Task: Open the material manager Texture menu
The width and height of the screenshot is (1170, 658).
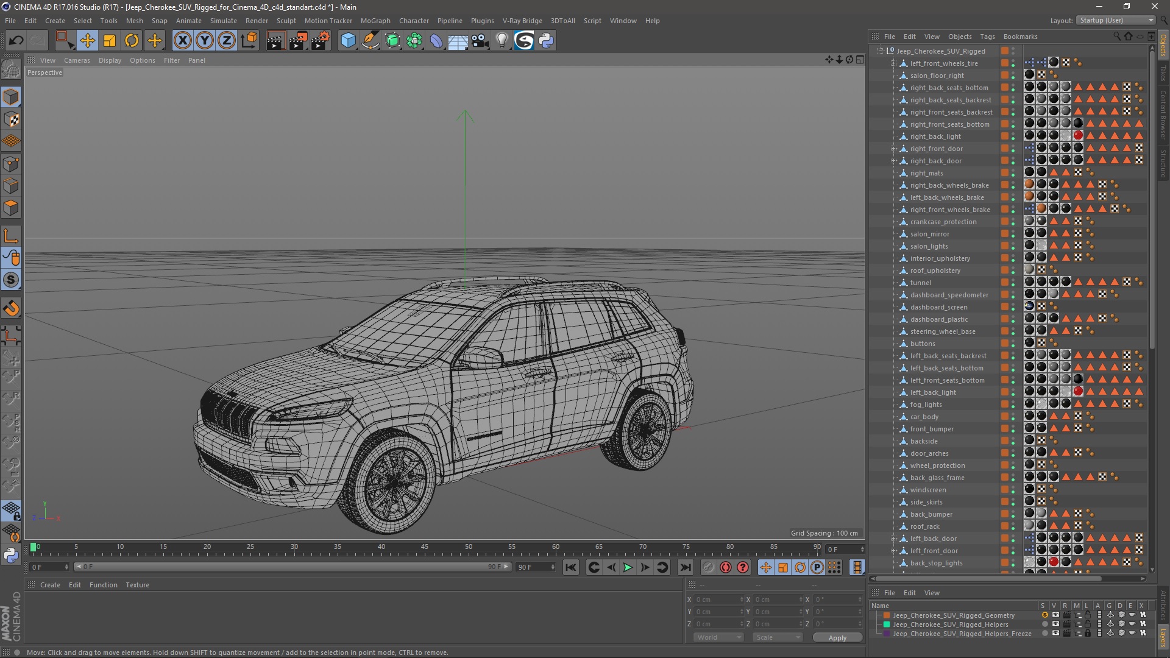Action: tap(137, 585)
